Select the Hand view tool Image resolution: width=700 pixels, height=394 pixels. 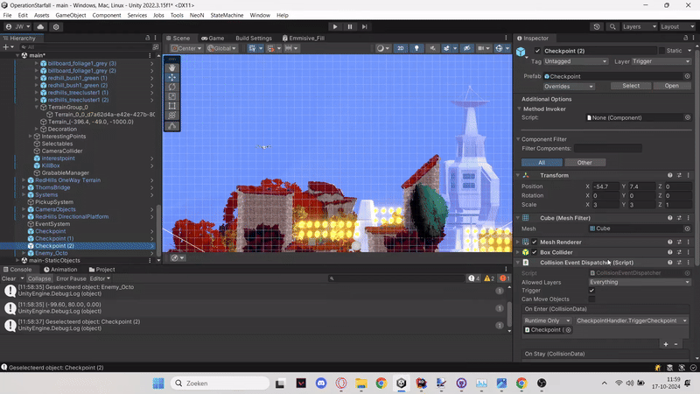click(172, 67)
